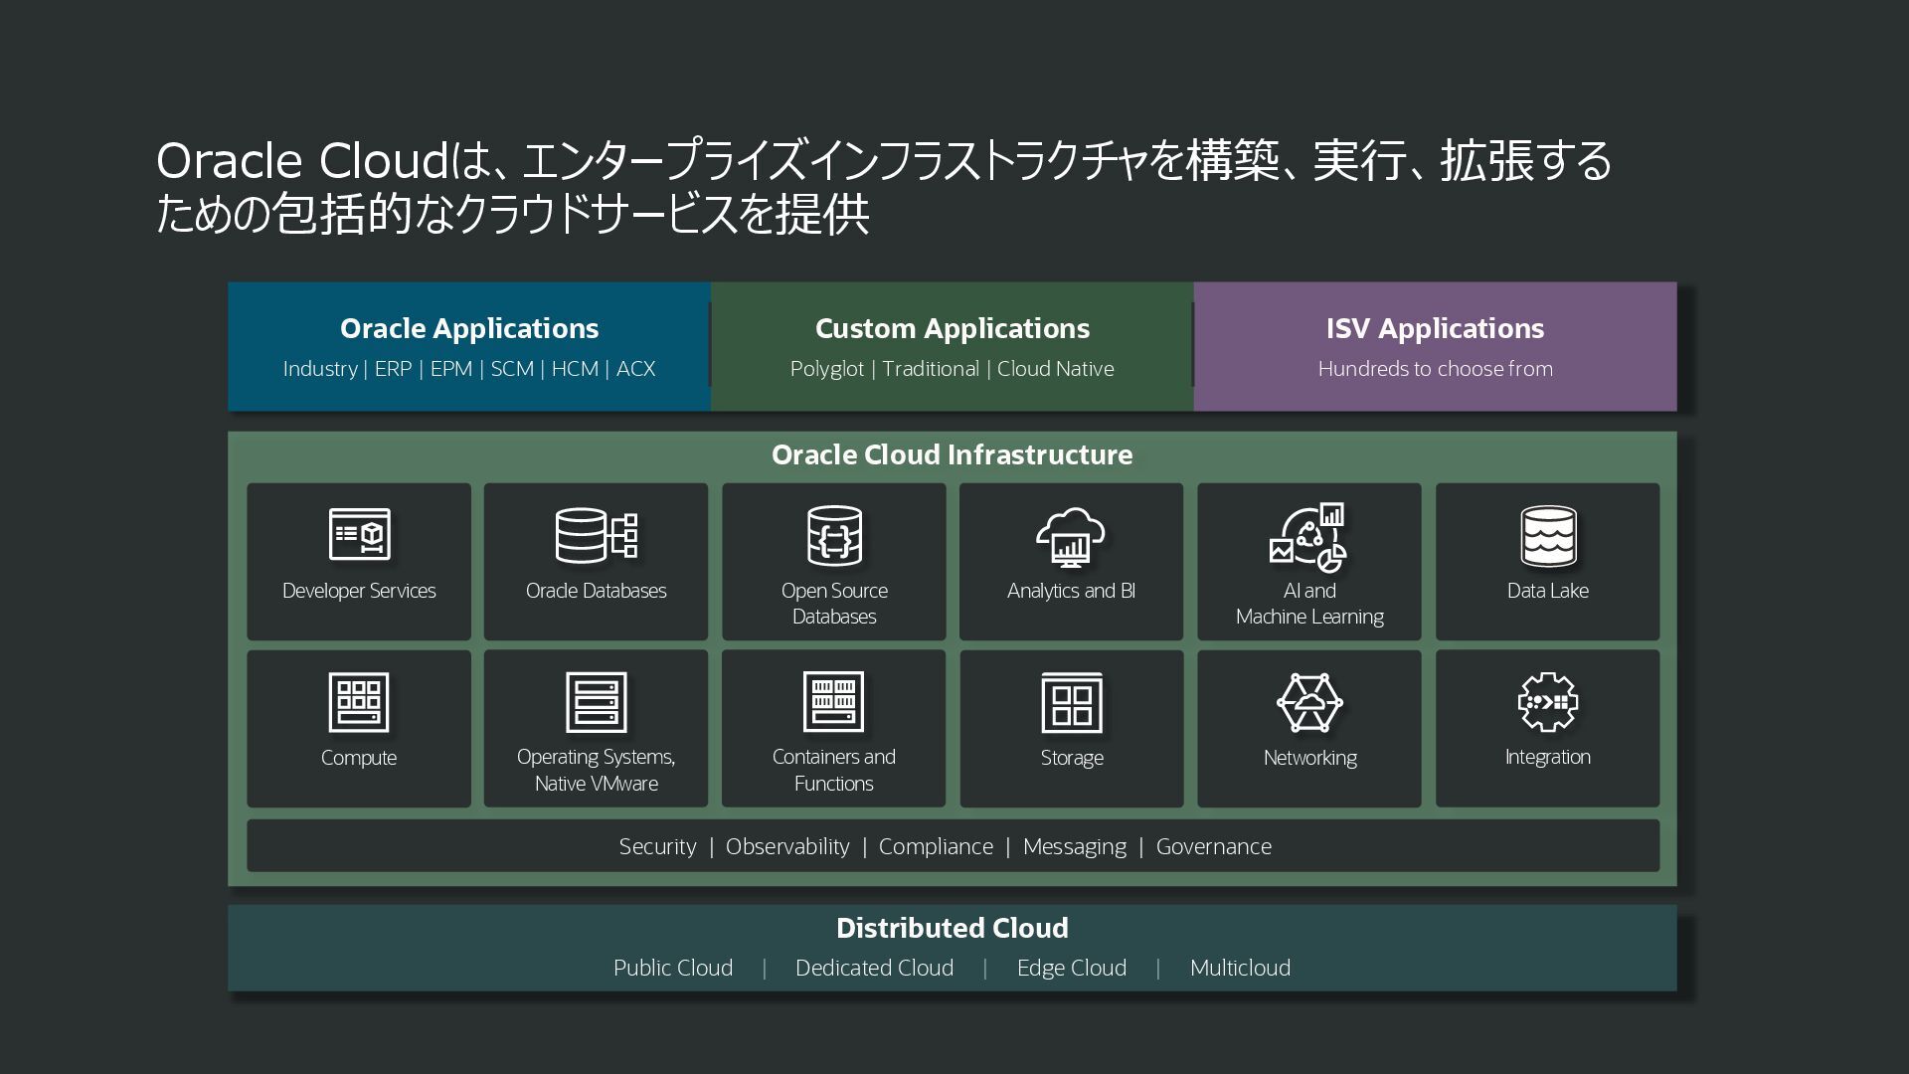
Task: Click the Oracle Cloud Infrastructure heading
Action: click(952, 454)
